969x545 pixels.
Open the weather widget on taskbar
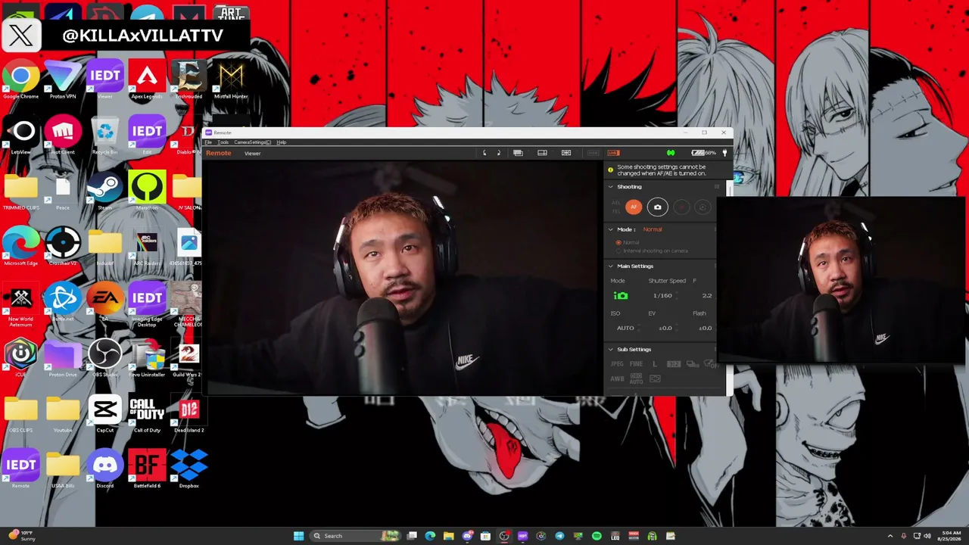point(21,536)
